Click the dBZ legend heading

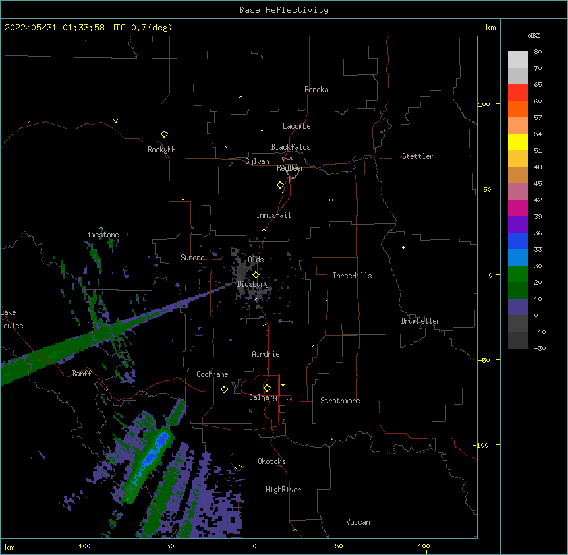point(534,36)
